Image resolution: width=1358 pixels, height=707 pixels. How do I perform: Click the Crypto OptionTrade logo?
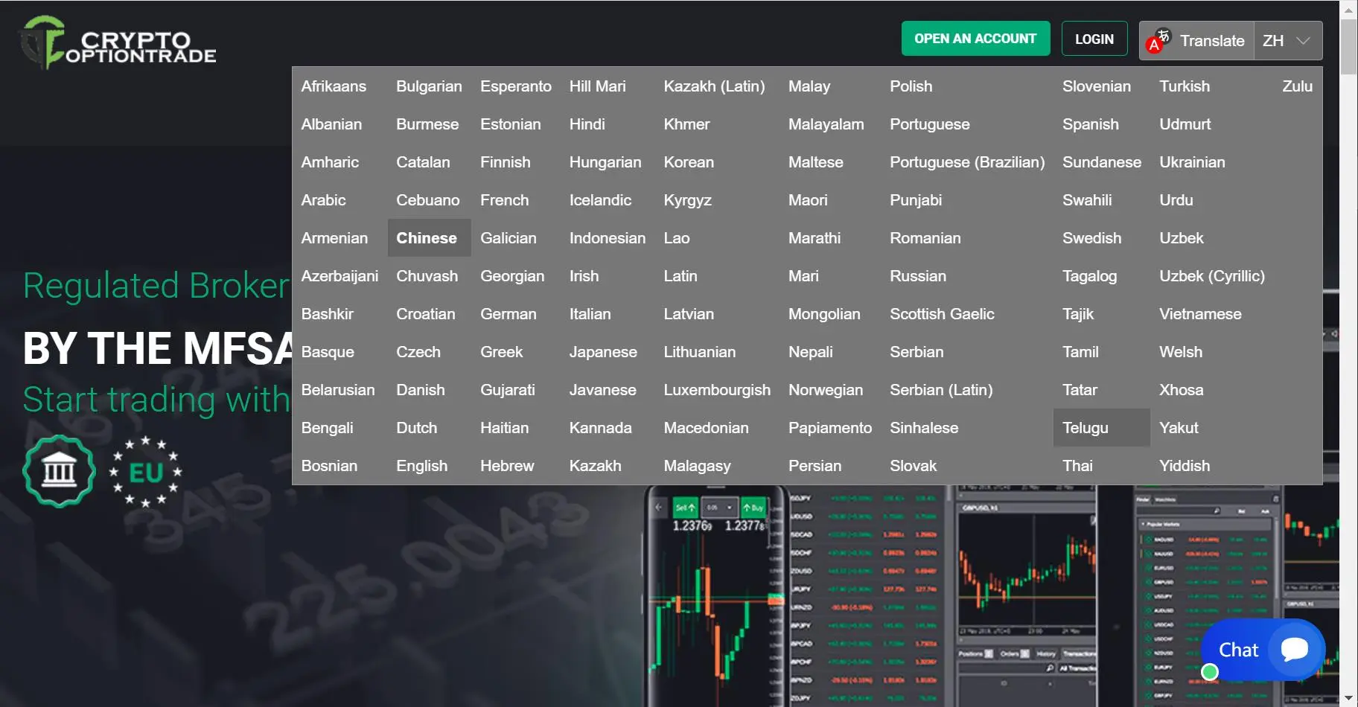pyautogui.click(x=118, y=43)
